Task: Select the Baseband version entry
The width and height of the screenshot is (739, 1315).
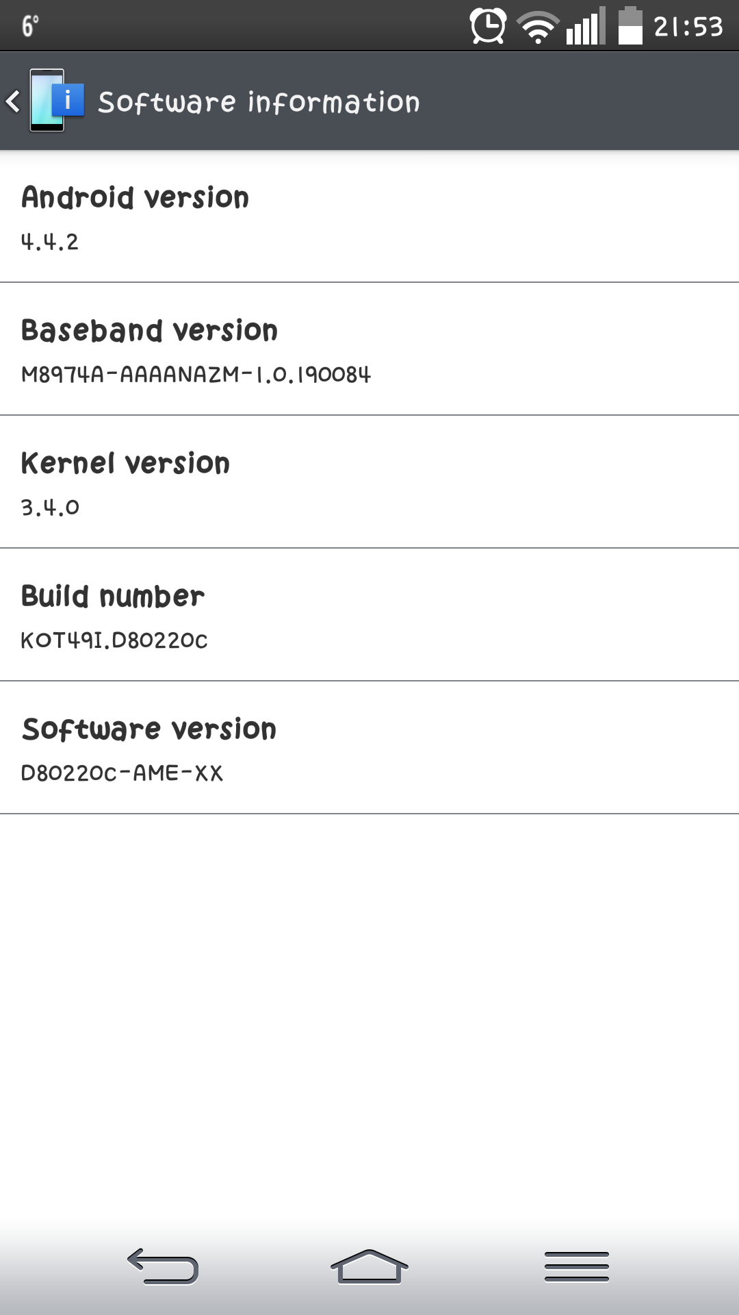Action: (x=369, y=349)
